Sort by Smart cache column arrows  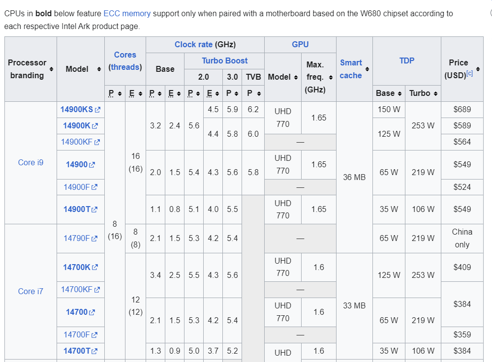[x=367, y=69]
